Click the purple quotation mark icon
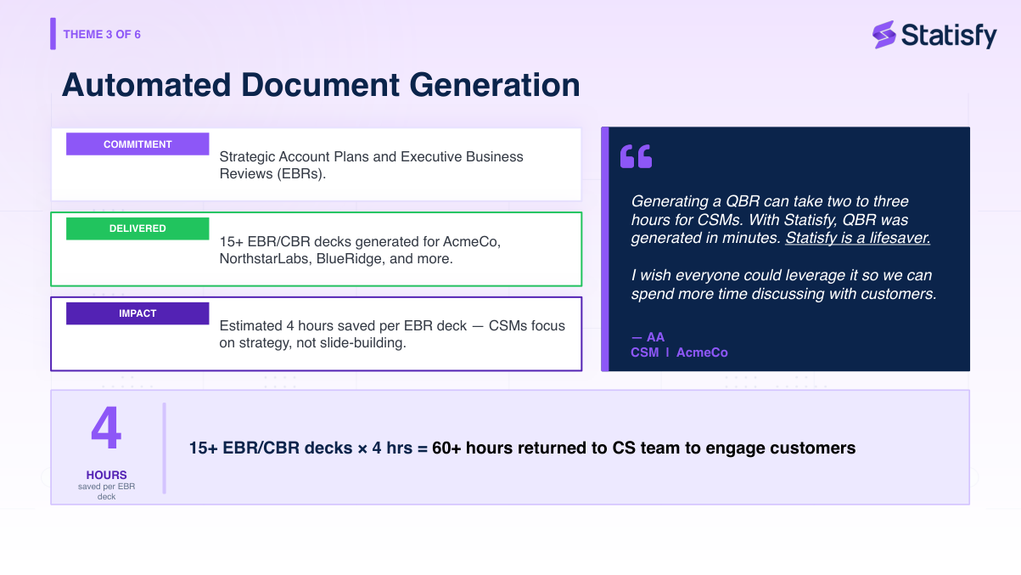This screenshot has width=1021, height=575. pyautogui.click(x=636, y=156)
